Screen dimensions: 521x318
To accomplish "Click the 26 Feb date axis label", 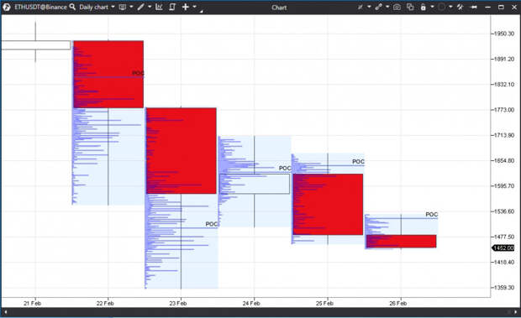I will (x=397, y=303).
